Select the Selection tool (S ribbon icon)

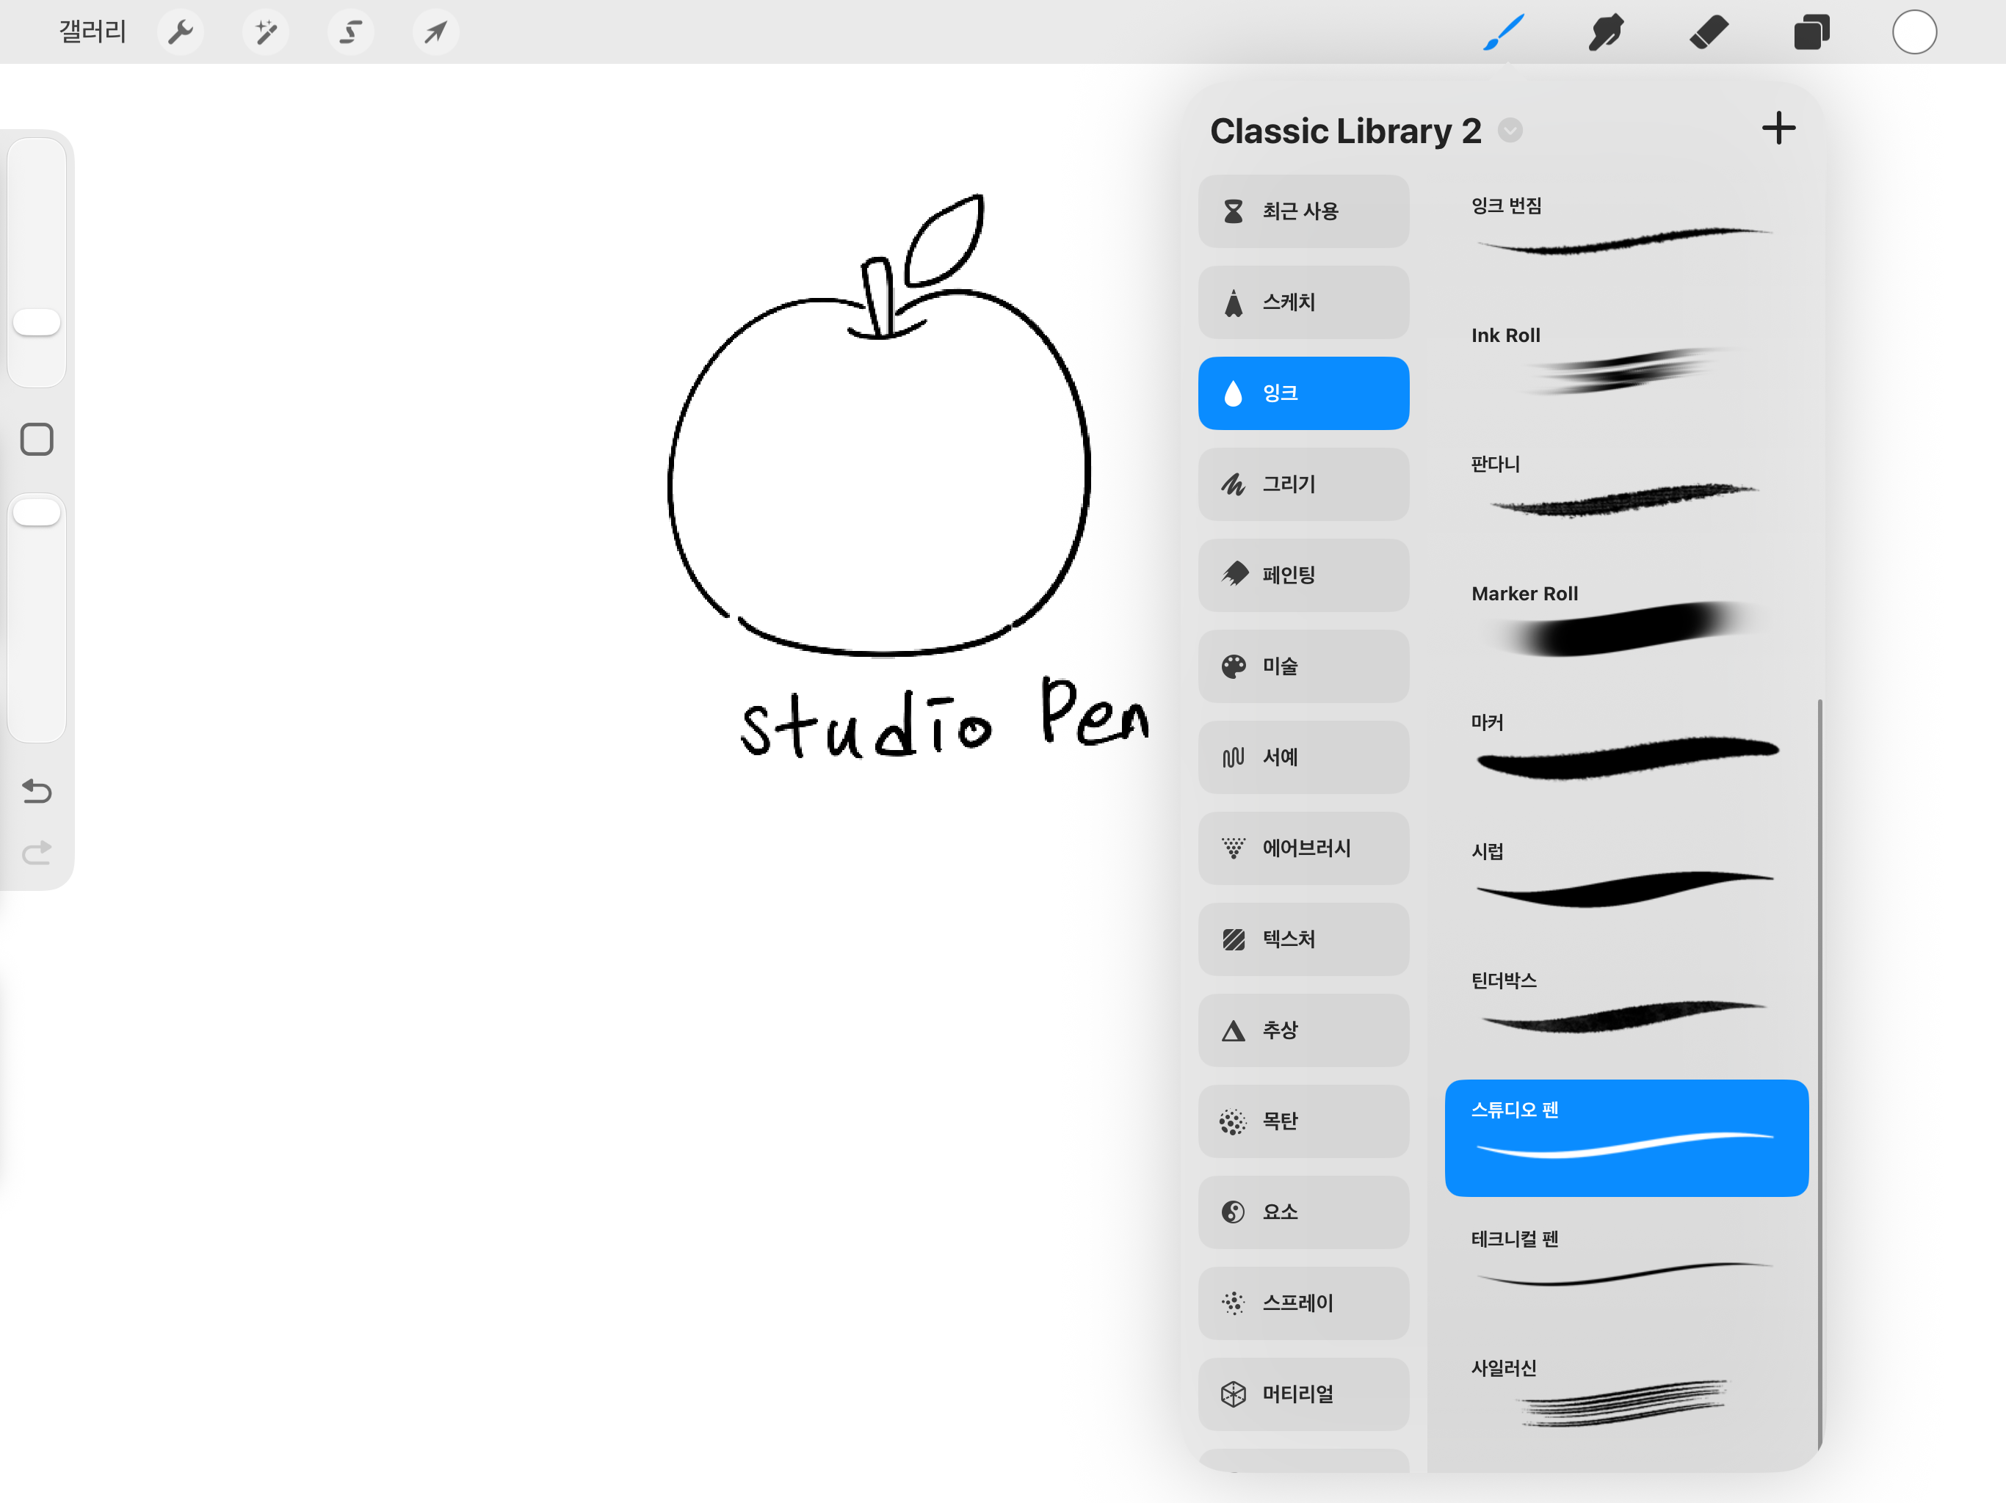[x=351, y=32]
